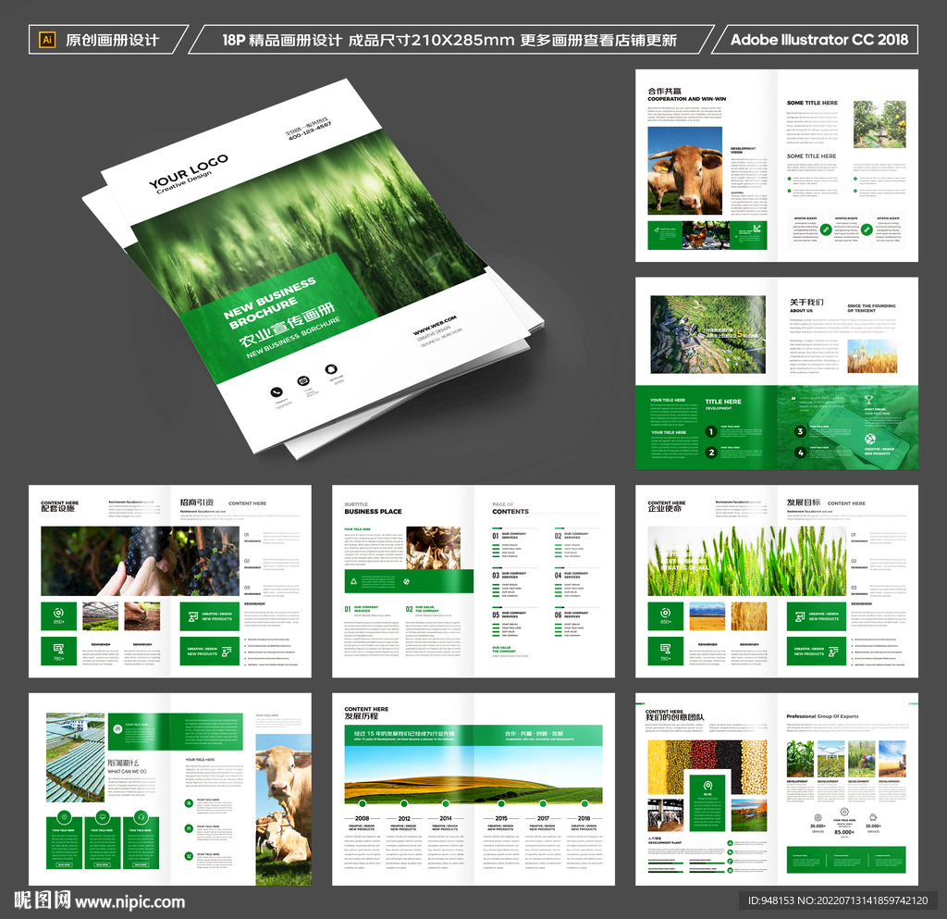Click the 850+ green icon box in 企业使命 spread

[x=666, y=615]
